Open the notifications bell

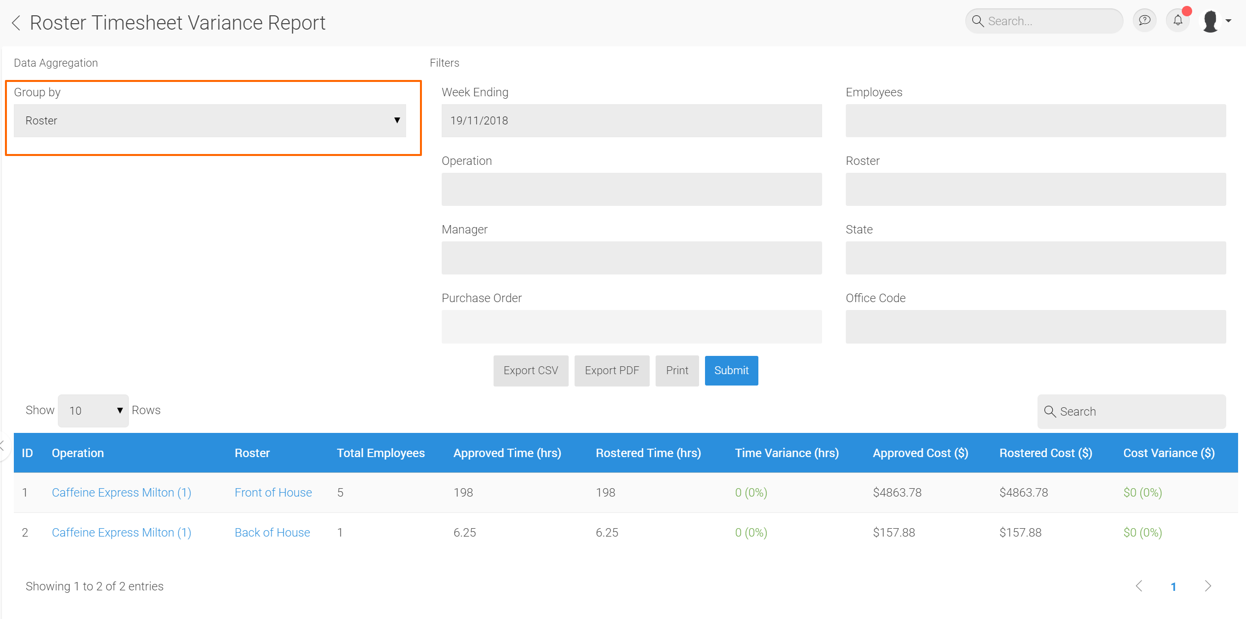(x=1178, y=21)
